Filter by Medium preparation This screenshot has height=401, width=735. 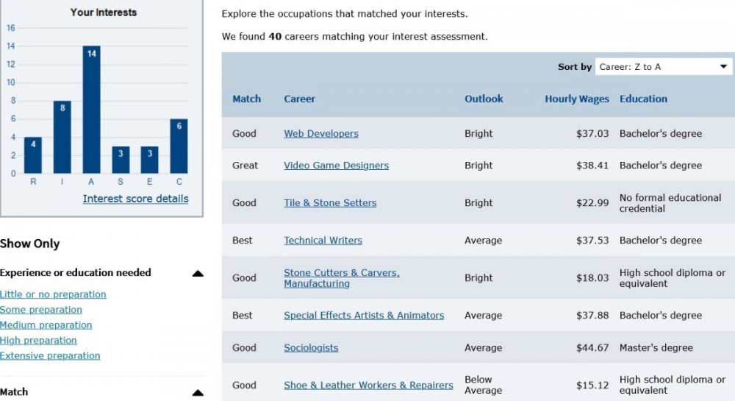[46, 325]
